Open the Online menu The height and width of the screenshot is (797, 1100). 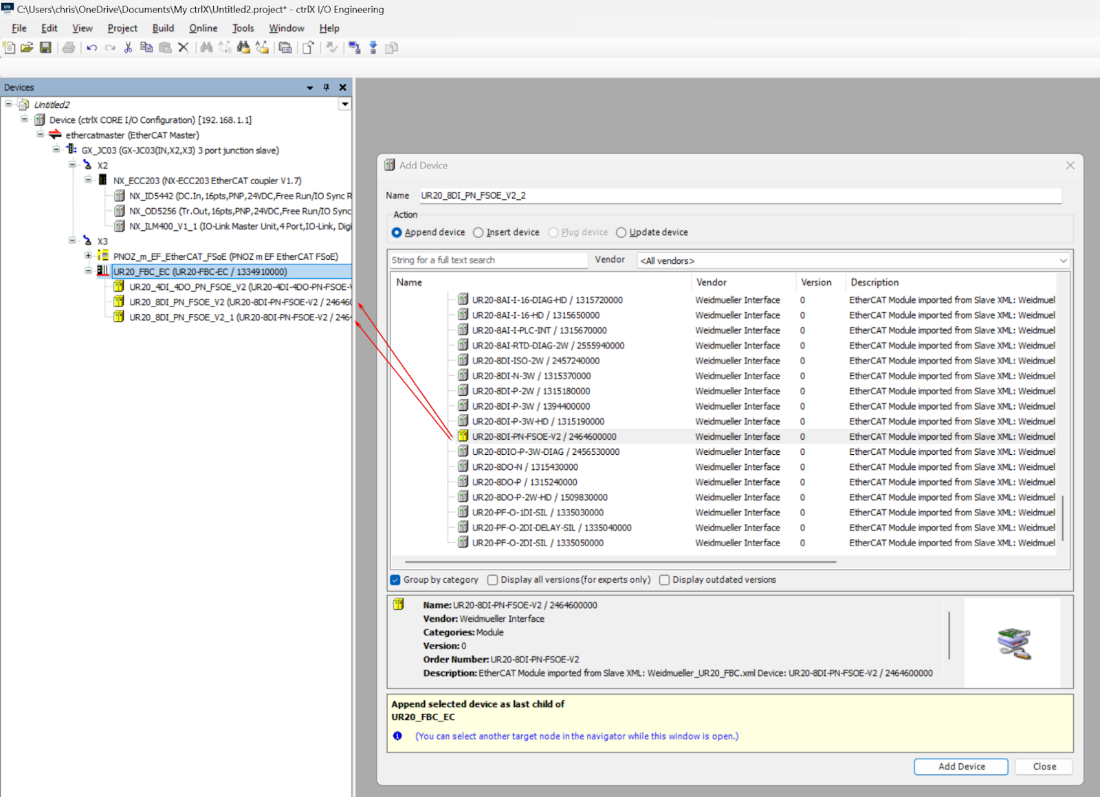203,28
